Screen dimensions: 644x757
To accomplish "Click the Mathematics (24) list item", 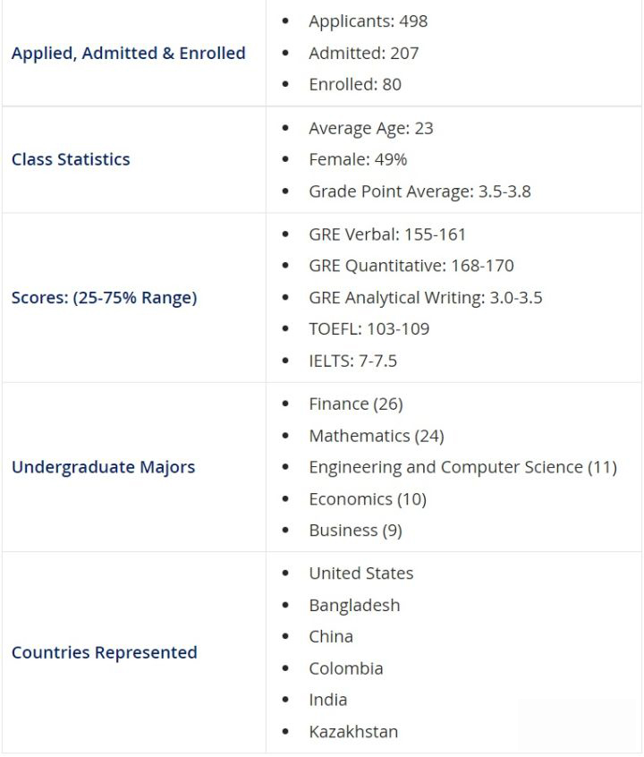I will 376,436.
